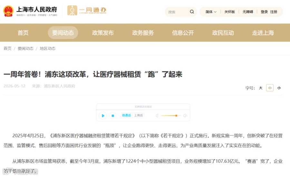Click the loud speaker volume icon
This screenshot has height=177, width=290.
185,115
